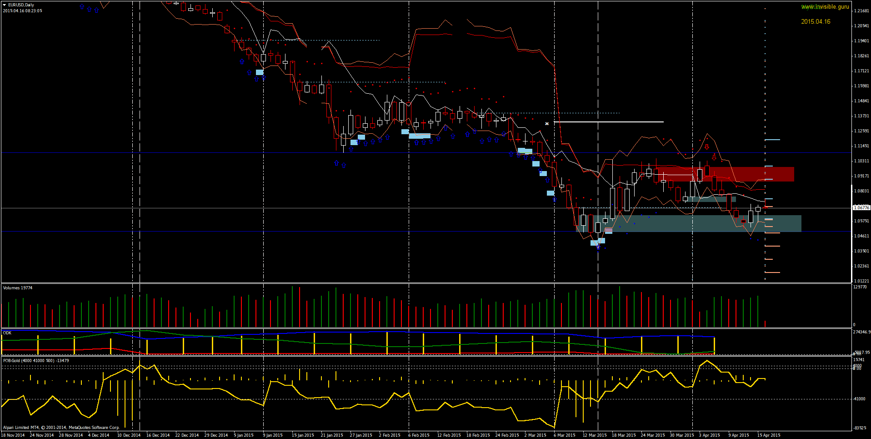Click the 6 Mar 2015 date label
Screen dimensions: 871x439
[564, 435]
